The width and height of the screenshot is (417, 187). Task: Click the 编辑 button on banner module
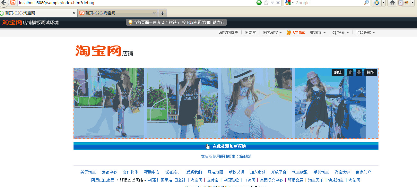point(338,72)
